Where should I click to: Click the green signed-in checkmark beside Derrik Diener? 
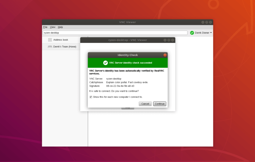pos(192,33)
